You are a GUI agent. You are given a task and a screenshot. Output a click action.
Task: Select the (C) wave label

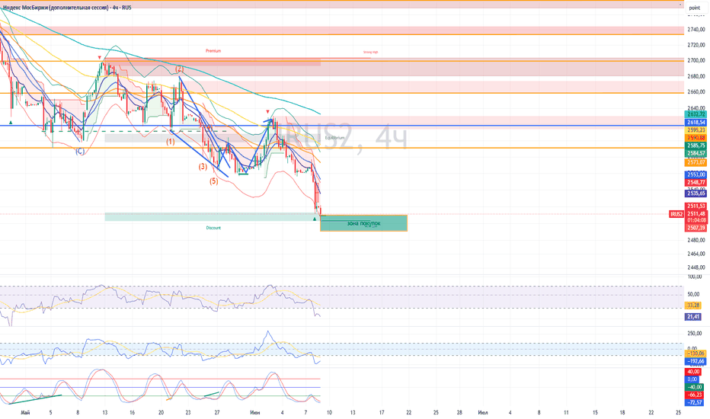[x=80, y=152]
